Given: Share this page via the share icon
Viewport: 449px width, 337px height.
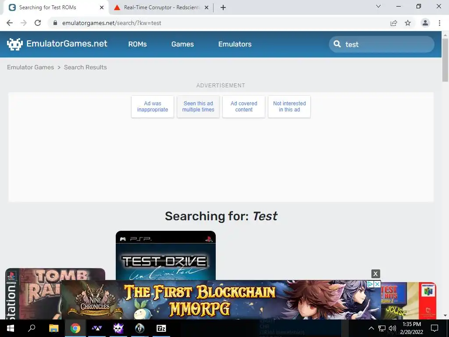Looking at the screenshot, I should 394,23.
